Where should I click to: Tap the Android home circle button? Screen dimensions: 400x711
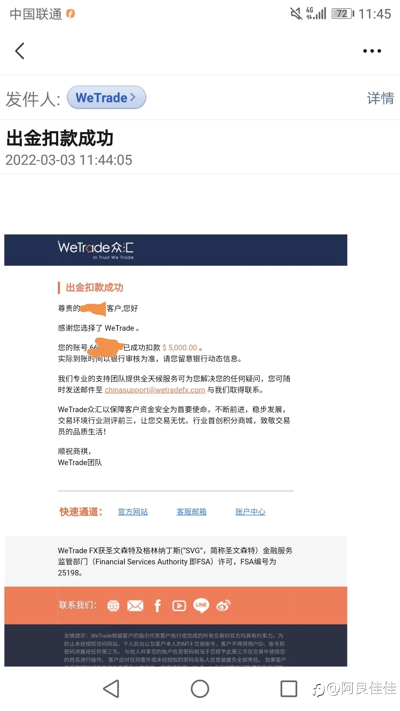click(x=200, y=689)
